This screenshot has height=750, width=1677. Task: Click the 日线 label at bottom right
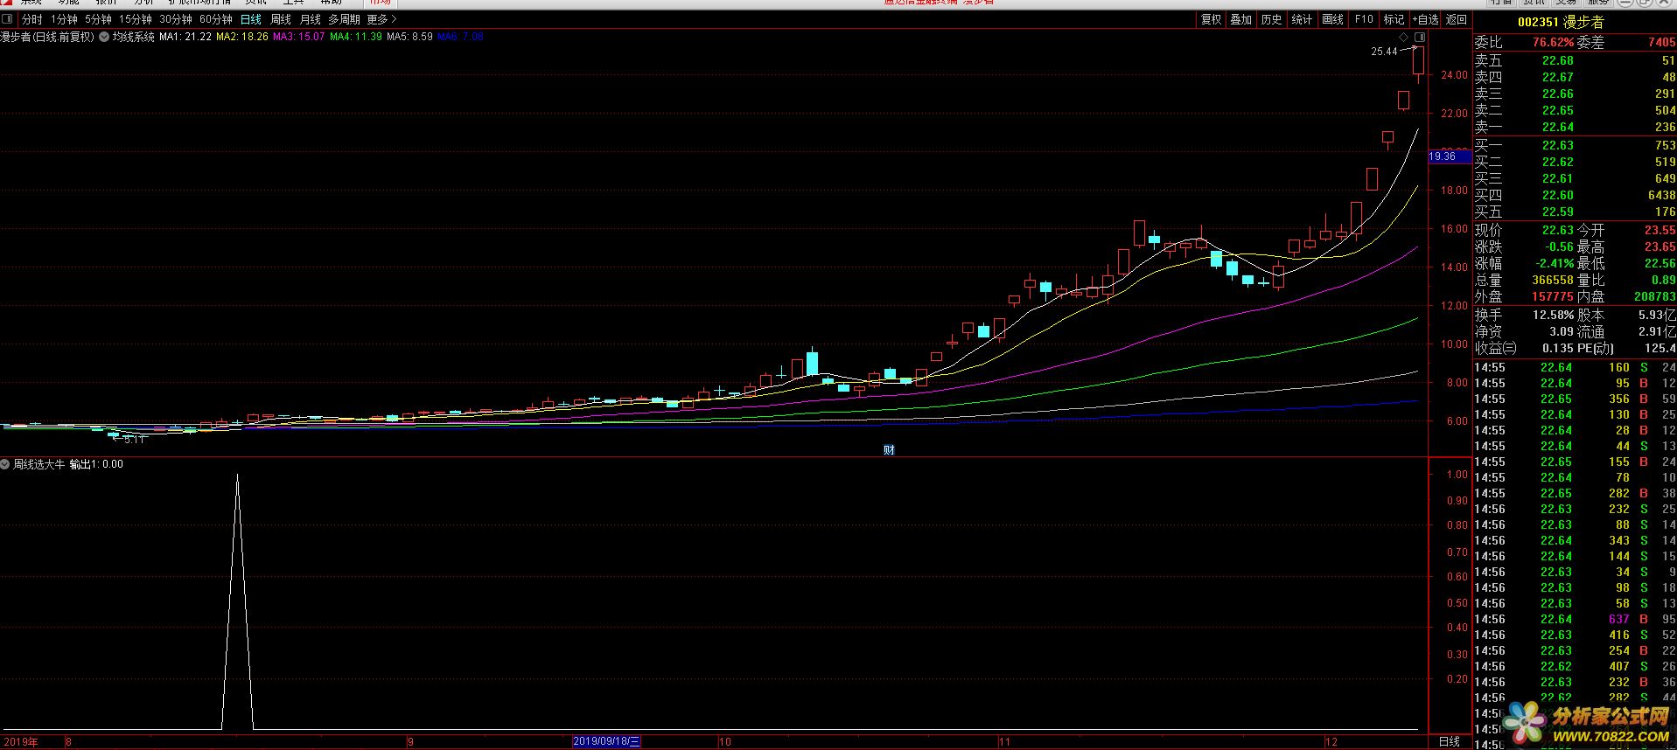click(x=1449, y=741)
